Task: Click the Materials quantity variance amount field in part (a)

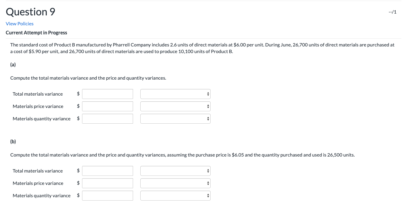Action: [x=107, y=119]
